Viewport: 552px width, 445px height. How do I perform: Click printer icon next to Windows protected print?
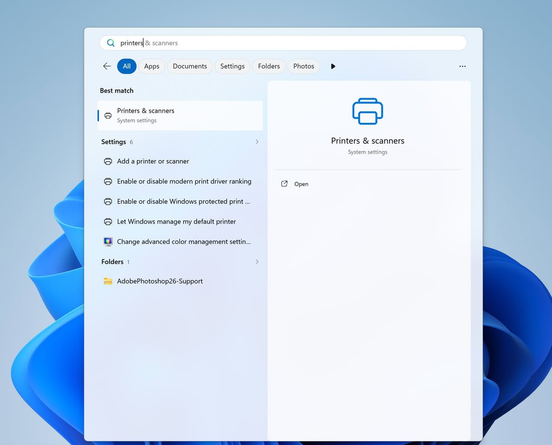(108, 202)
